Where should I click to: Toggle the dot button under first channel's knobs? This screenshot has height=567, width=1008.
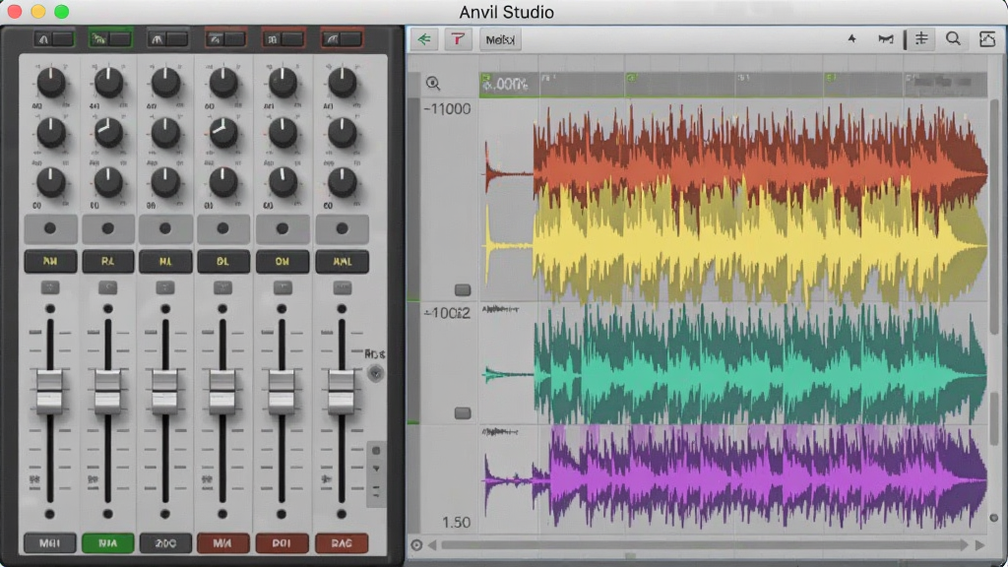pos(49,228)
